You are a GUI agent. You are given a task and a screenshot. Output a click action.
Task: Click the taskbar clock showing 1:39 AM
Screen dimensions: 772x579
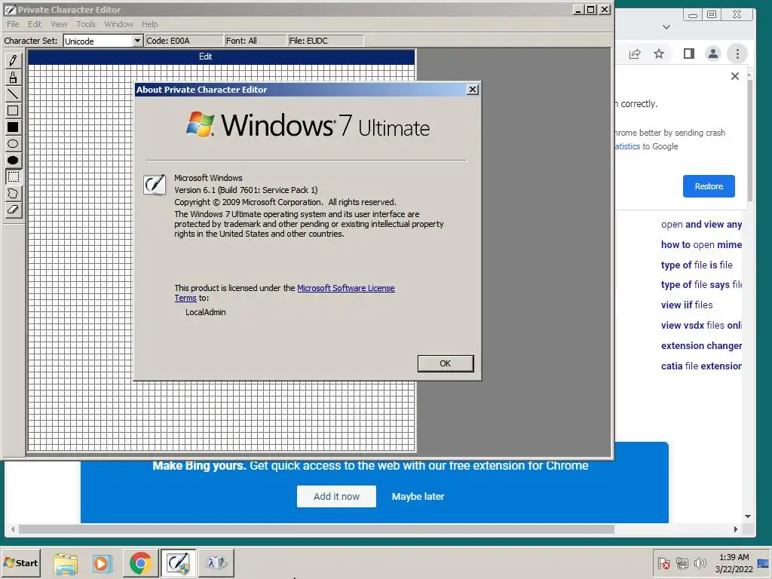(734, 562)
